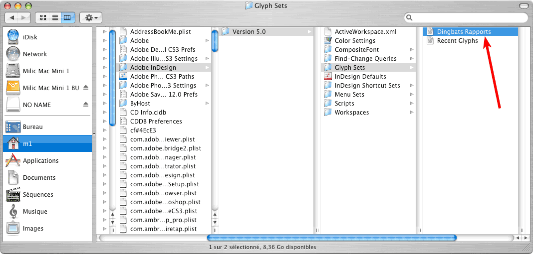
Task: Select the InDesign Defaults file
Action: coord(360,77)
